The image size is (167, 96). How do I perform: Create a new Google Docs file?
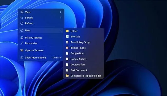[x=83, y=53]
